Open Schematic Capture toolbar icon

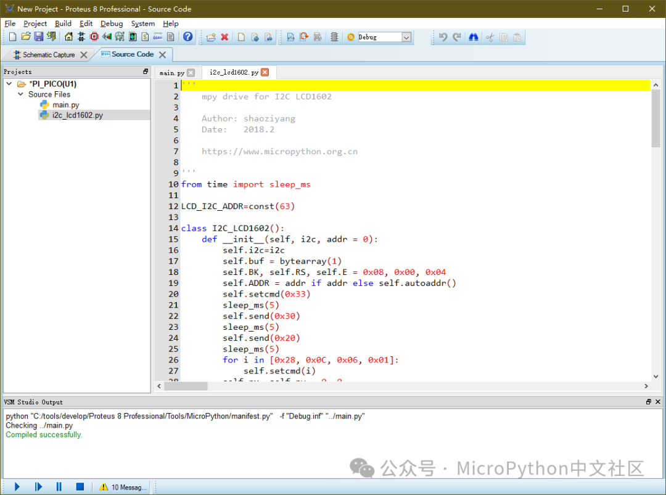pos(81,37)
